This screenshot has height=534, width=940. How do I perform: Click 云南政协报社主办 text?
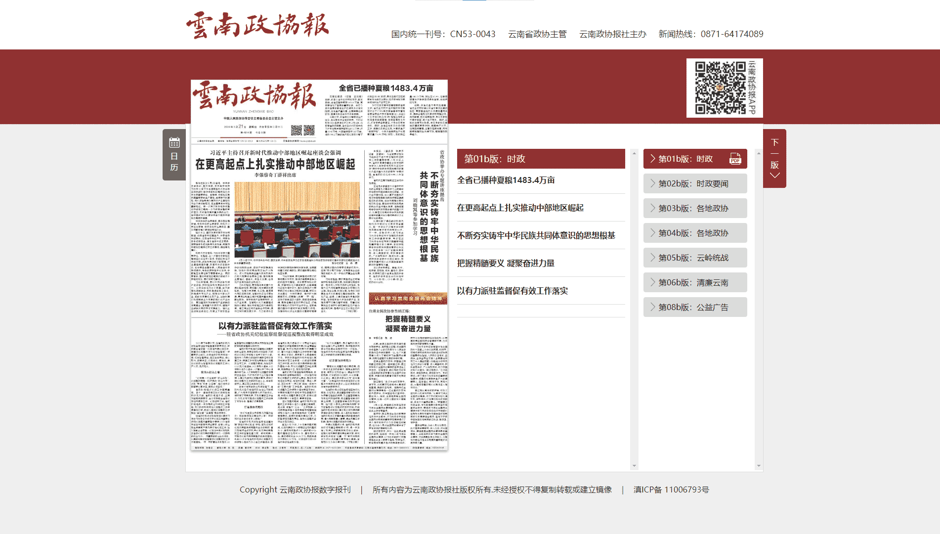click(613, 34)
